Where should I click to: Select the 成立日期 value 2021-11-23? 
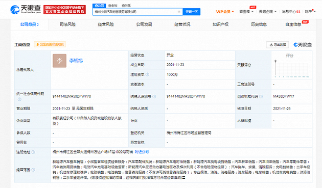pyautogui.click(x=175, y=65)
